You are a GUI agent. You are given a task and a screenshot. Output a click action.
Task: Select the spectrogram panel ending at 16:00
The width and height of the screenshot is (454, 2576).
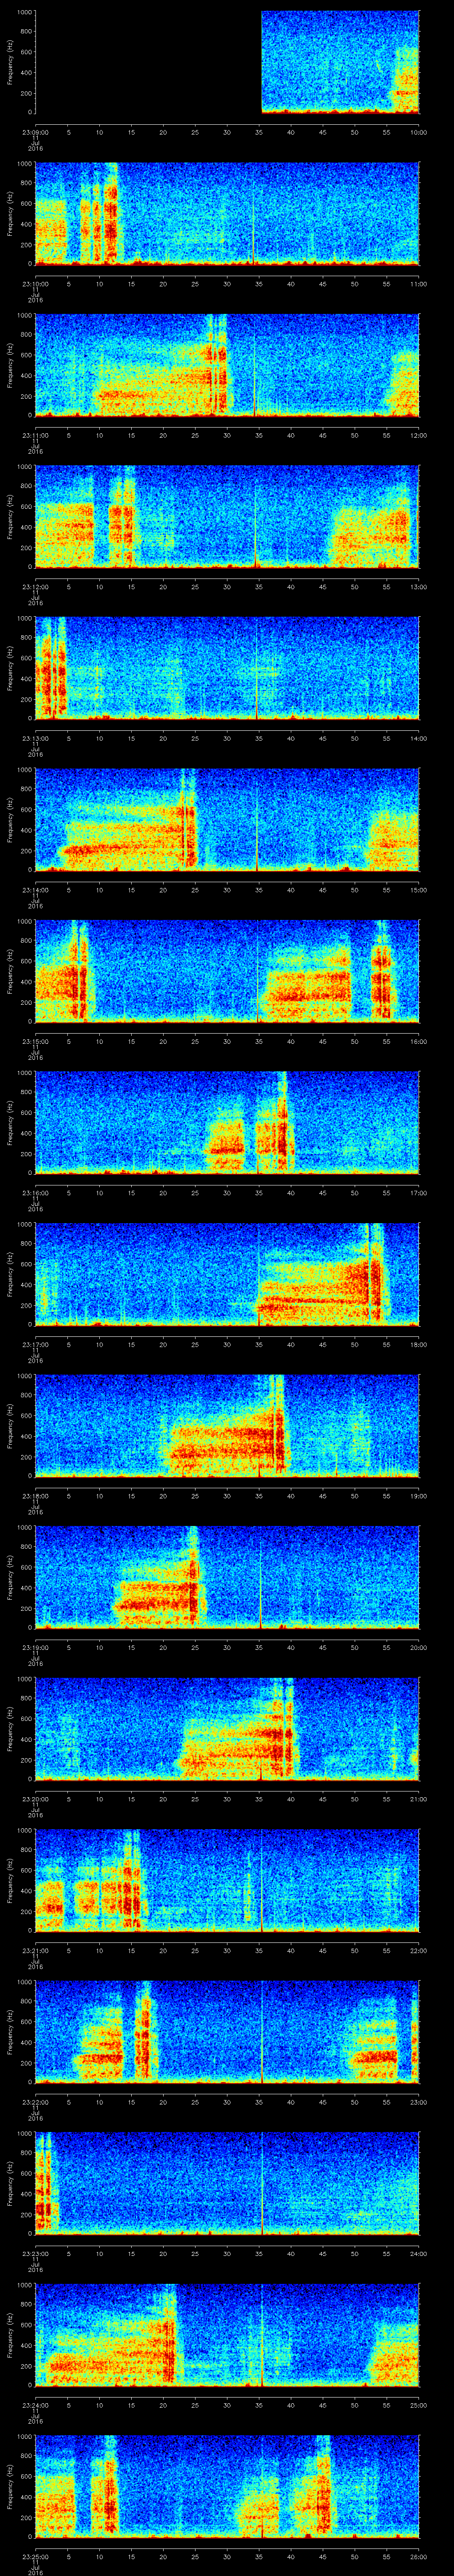click(x=227, y=971)
